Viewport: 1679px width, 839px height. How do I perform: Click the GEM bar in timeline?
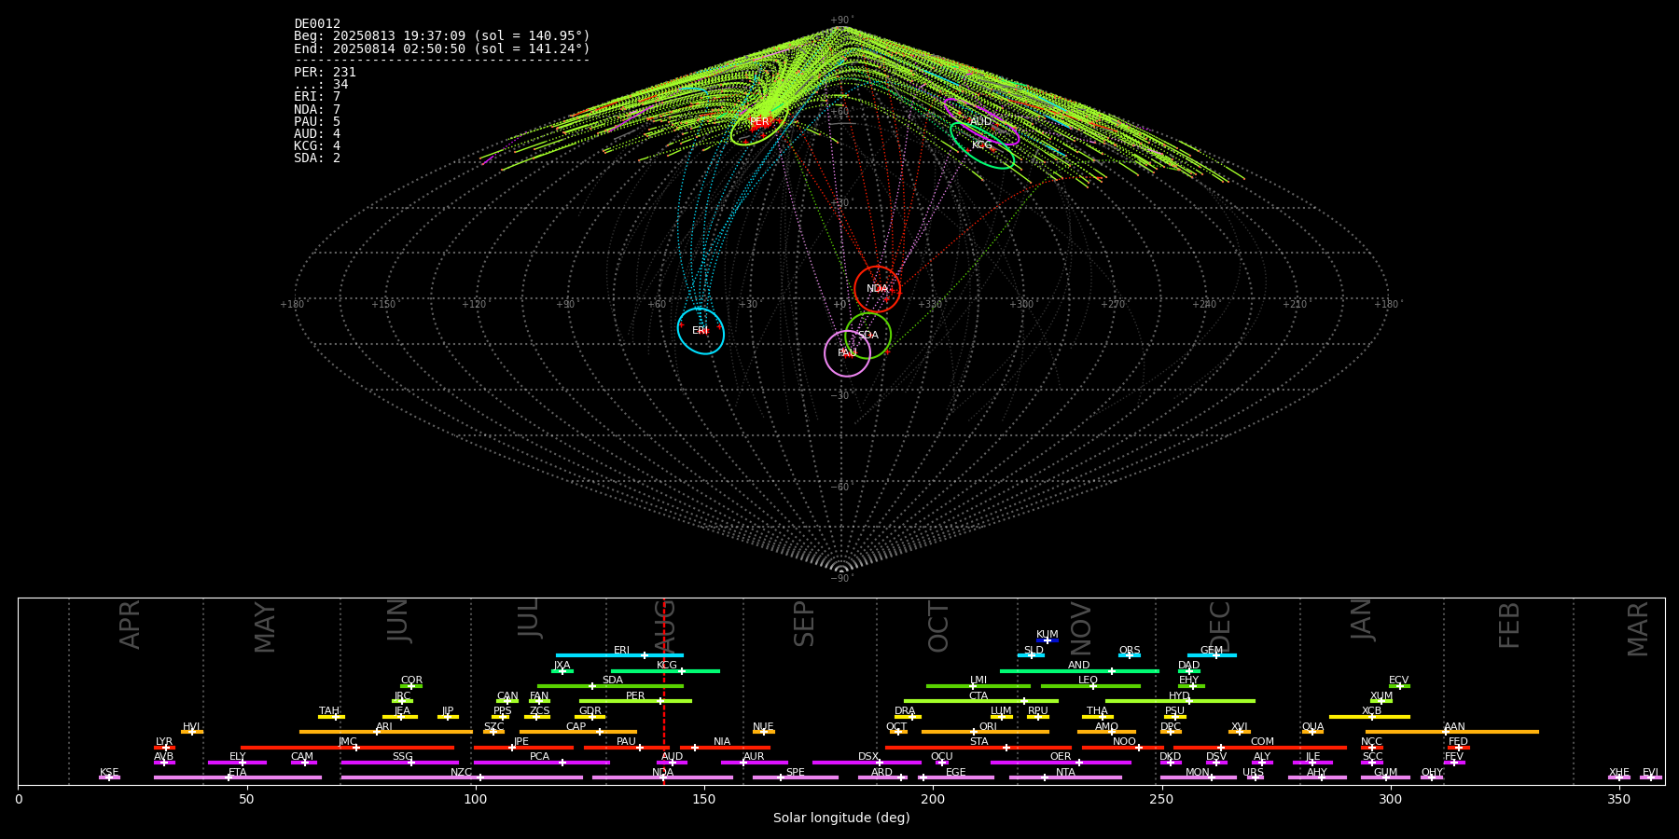click(1212, 655)
